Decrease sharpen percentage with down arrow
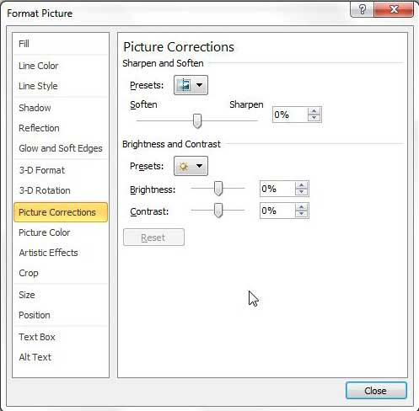The width and height of the screenshot is (419, 411). (x=314, y=118)
